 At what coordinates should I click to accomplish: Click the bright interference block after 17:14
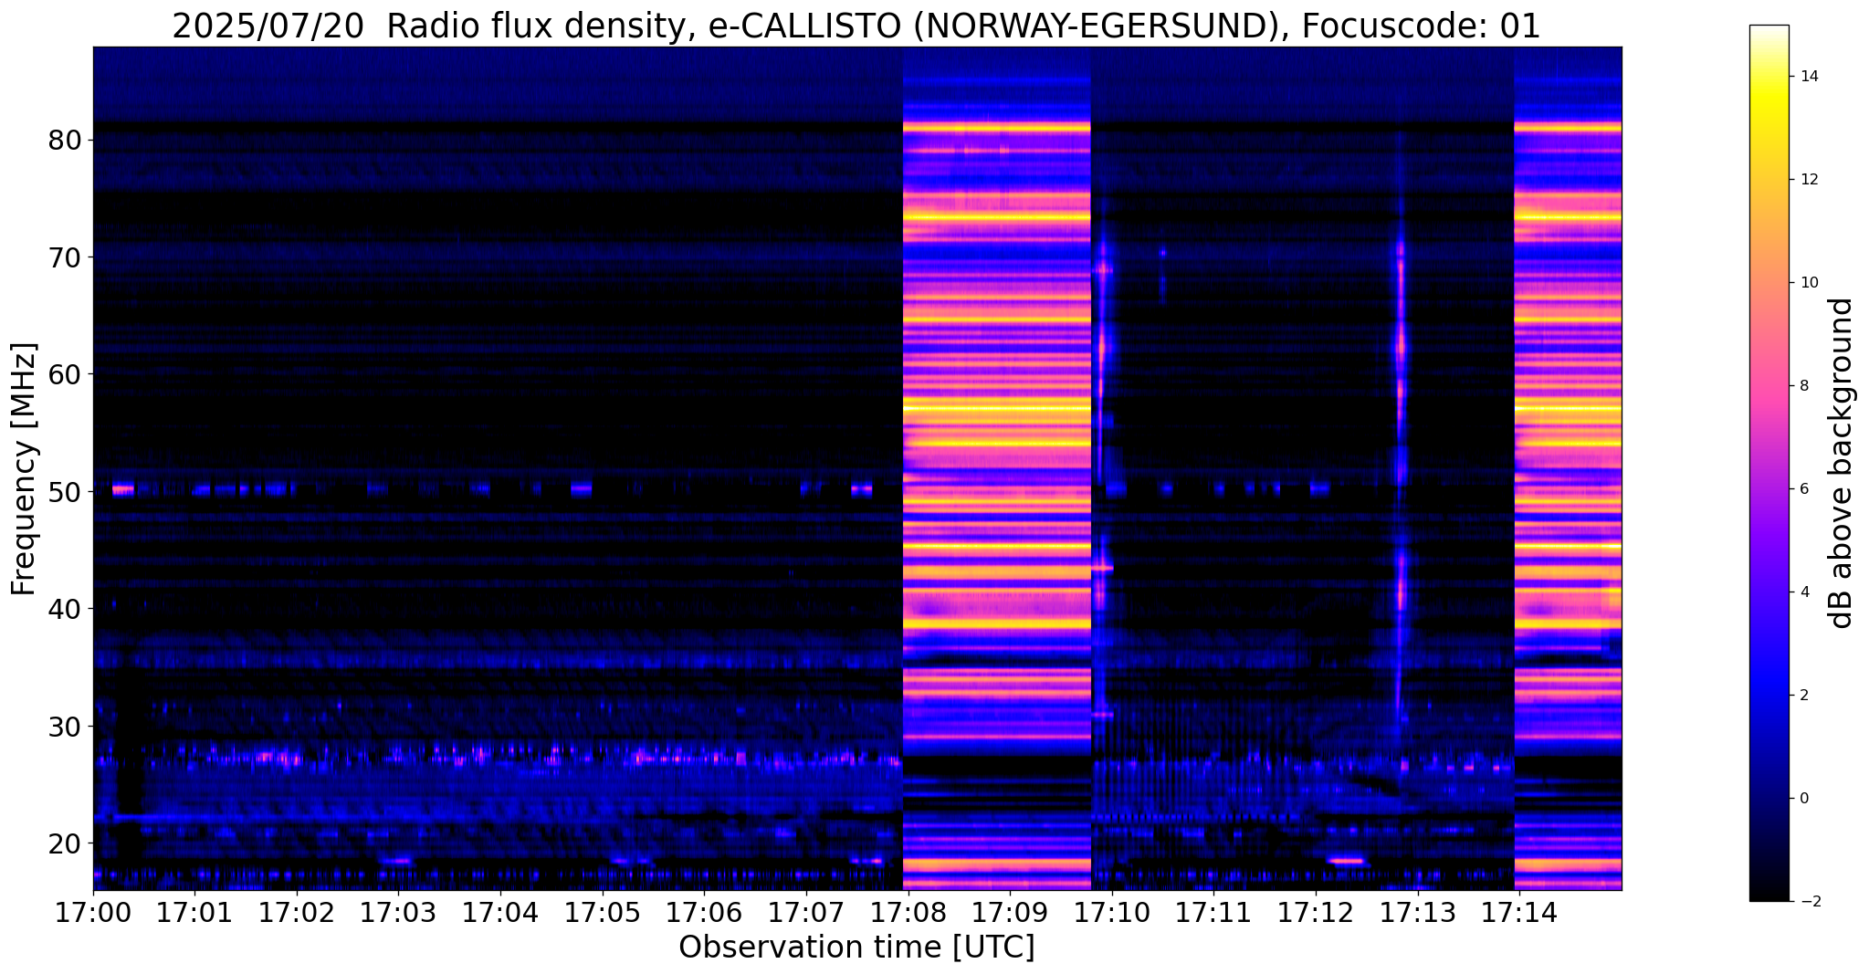pos(1568,468)
